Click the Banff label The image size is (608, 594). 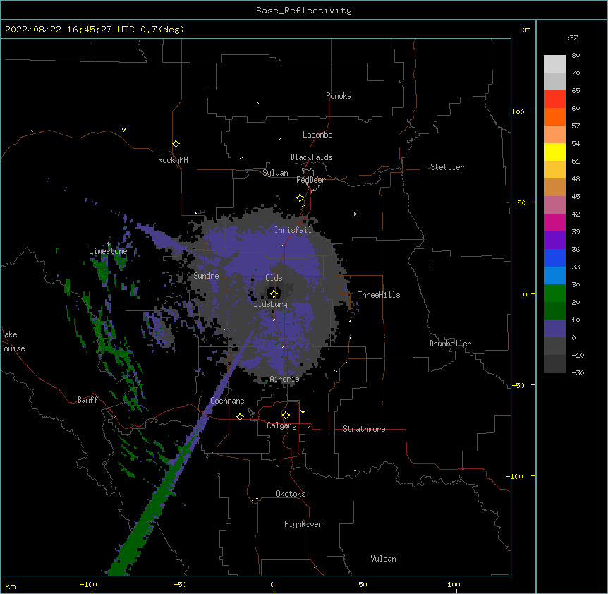(x=87, y=400)
